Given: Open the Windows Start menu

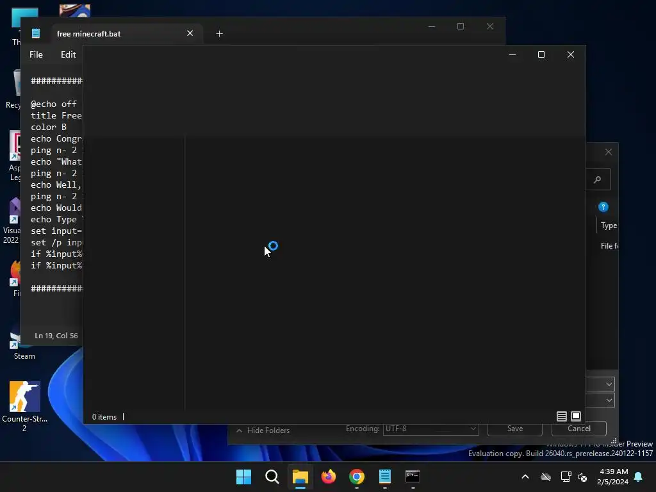Looking at the screenshot, I should coord(243,477).
